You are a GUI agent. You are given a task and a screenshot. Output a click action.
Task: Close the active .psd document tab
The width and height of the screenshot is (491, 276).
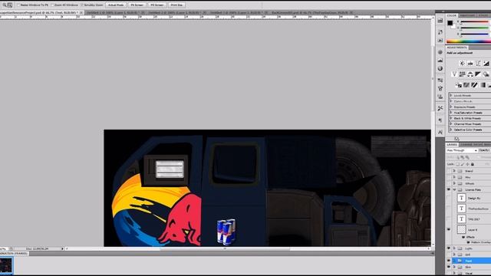tap(81, 12)
